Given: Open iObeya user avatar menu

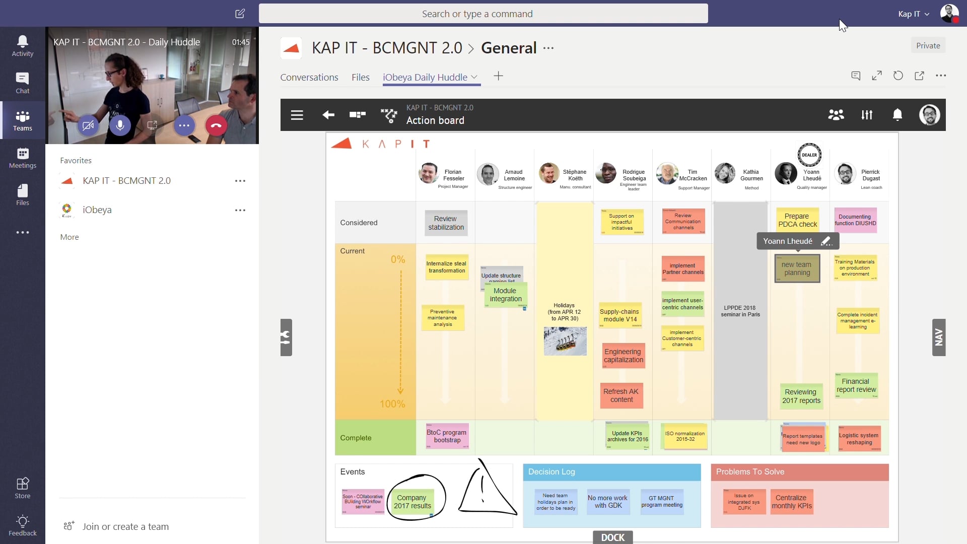Looking at the screenshot, I should click(x=929, y=115).
